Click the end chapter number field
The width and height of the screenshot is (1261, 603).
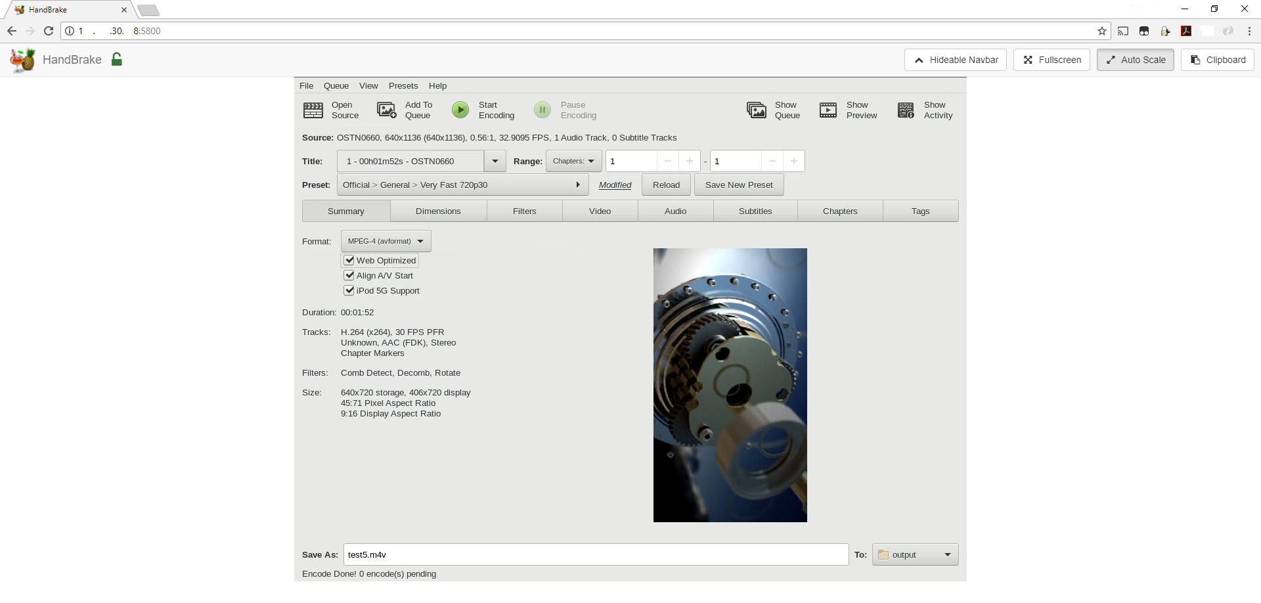[x=736, y=161]
